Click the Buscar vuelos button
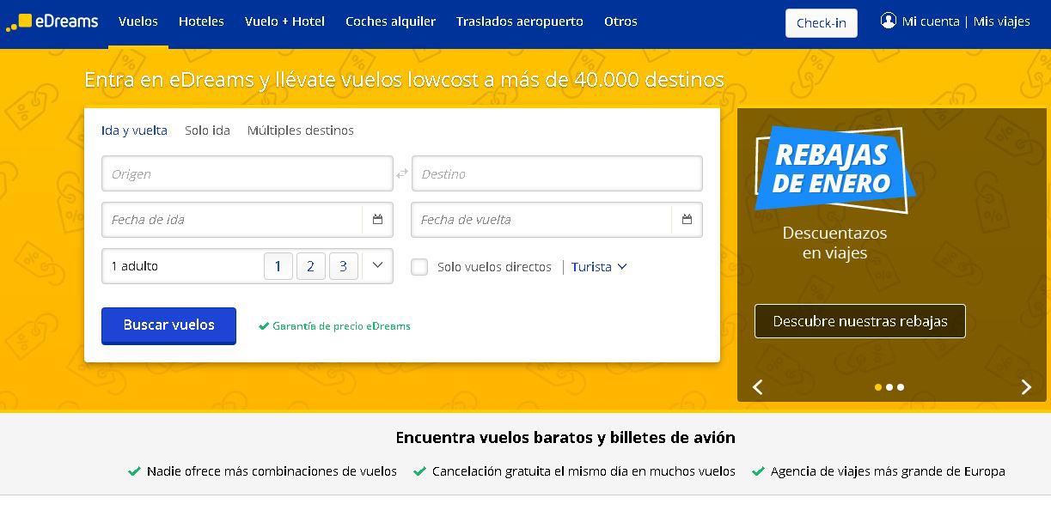This screenshot has height=510, width=1051. pyautogui.click(x=168, y=325)
